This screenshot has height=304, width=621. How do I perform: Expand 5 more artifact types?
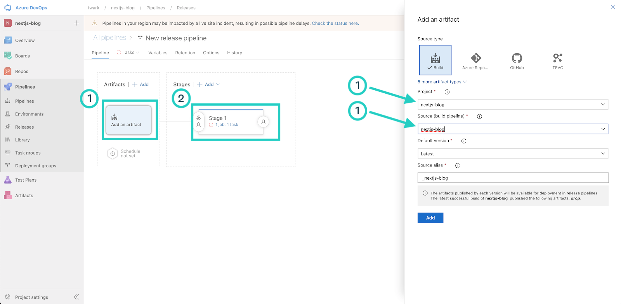pyautogui.click(x=442, y=82)
